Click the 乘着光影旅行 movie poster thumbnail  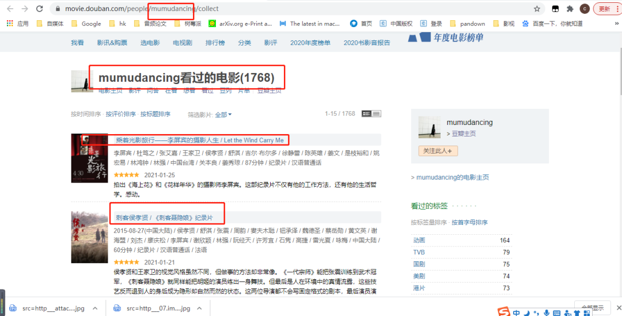click(90, 158)
